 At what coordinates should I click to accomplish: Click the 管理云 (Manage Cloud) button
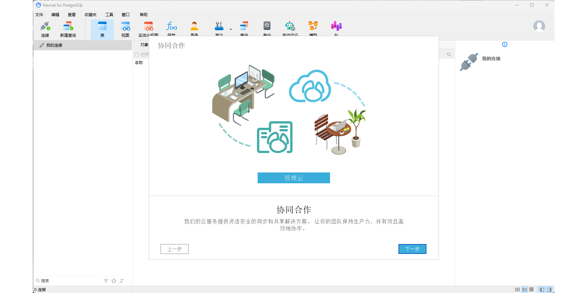pyautogui.click(x=293, y=178)
